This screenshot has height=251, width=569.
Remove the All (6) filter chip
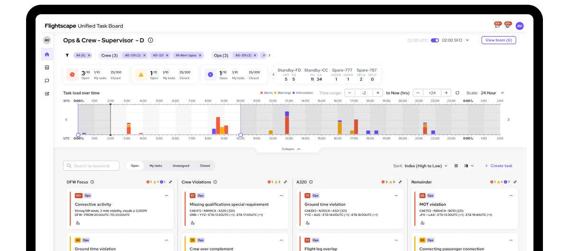coord(89,55)
